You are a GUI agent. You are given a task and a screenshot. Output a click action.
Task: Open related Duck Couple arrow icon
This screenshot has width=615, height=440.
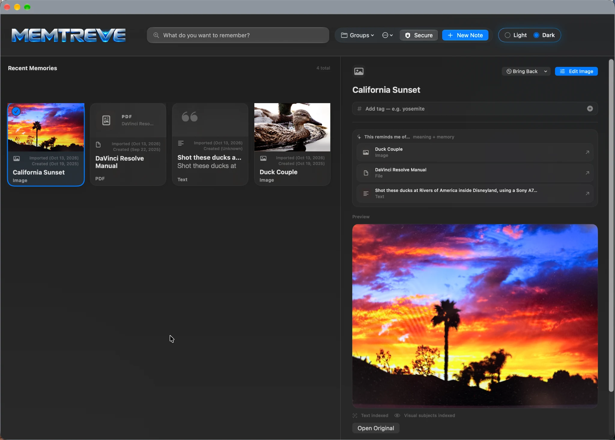(x=587, y=152)
